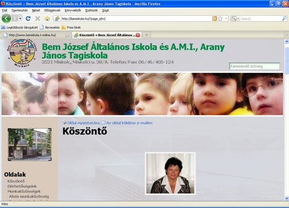Viewport: 289px width, 208px height.
Task: Bookmark this page with the star icon
Action: coord(220,19)
